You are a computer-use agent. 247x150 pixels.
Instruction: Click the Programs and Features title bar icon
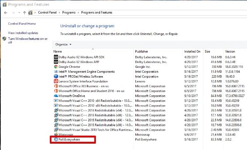coord(5,5)
